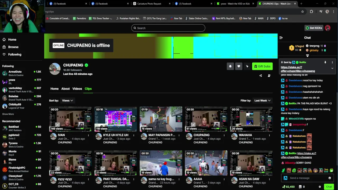Image resolution: width=338 pixels, height=190 pixels.
Task: Select the Clips tab
Action: (x=88, y=89)
